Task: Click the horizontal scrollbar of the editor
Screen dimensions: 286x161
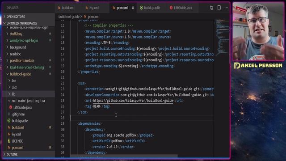Action: coord(124,156)
